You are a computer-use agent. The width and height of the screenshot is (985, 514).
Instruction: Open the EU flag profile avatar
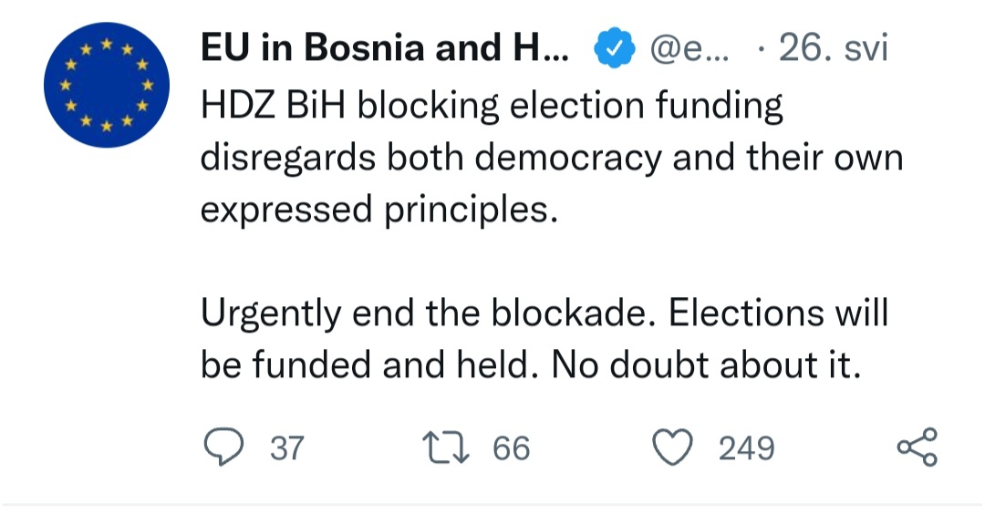pyautogui.click(x=107, y=87)
